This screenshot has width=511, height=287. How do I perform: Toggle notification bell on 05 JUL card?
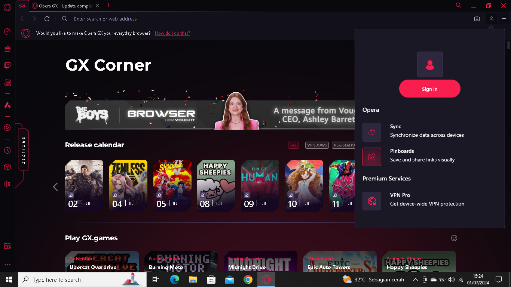[x=159, y=195]
